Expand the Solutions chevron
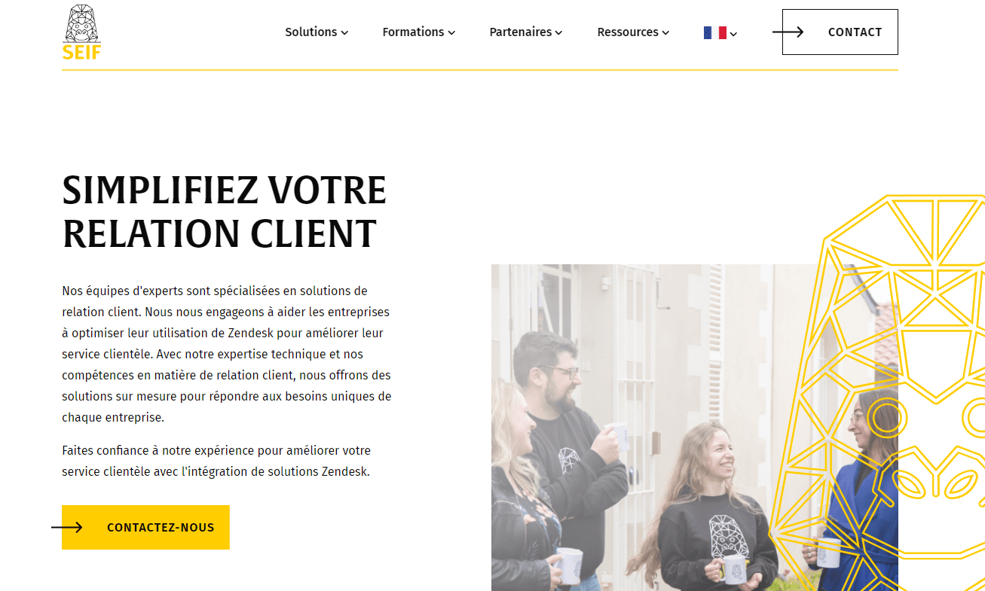Viewport: 985px width, 591px height. [344, 32]
